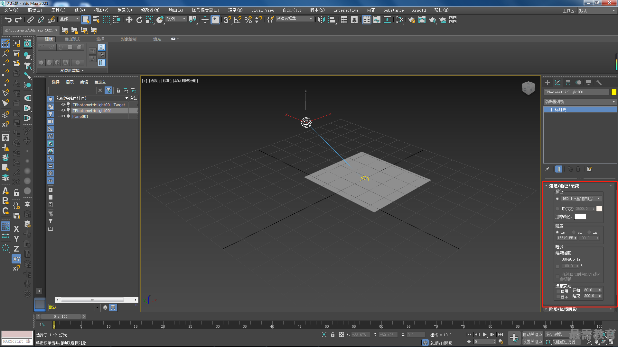Open the project path d:\Documents\3ds Max 2021 dropdown
The height and width of the screenshot is (347, 618).
pos(31,30)
